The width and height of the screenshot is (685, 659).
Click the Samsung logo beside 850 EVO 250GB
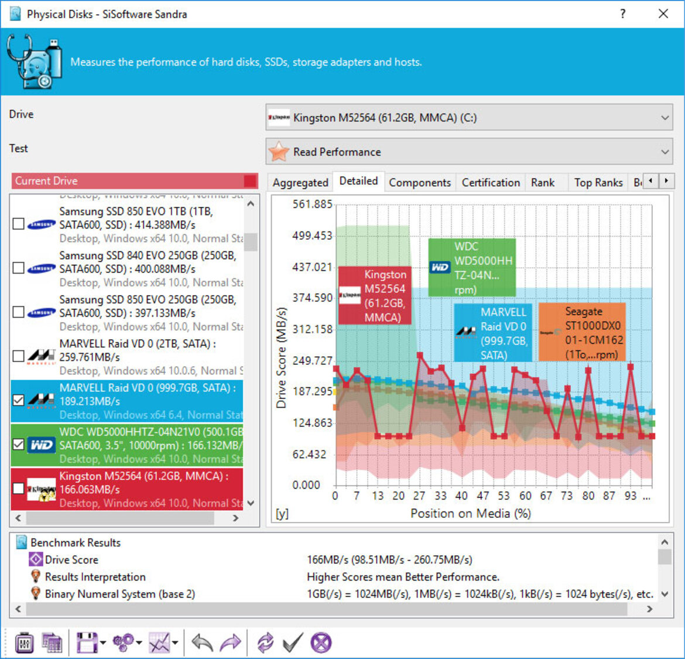[41, 312]
